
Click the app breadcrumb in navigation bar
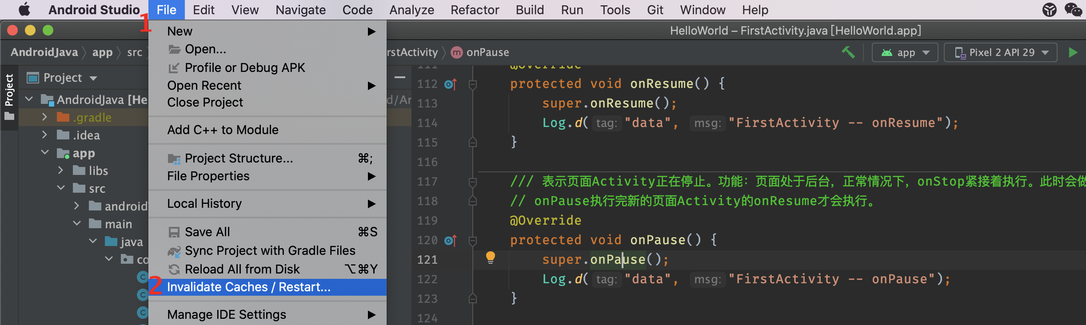coord(103,52)
